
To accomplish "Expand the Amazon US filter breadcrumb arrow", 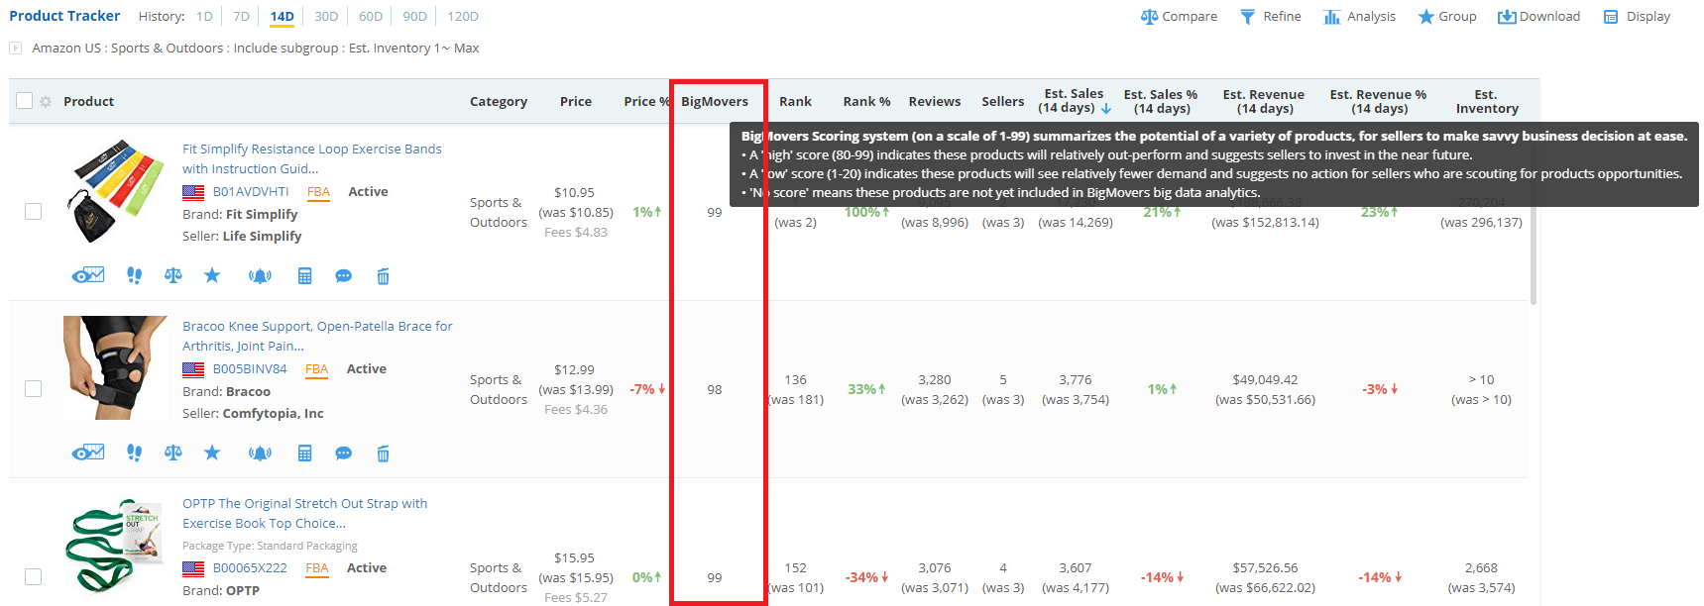I will 15,48.
